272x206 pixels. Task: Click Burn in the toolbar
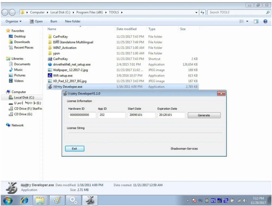(54, 21)
